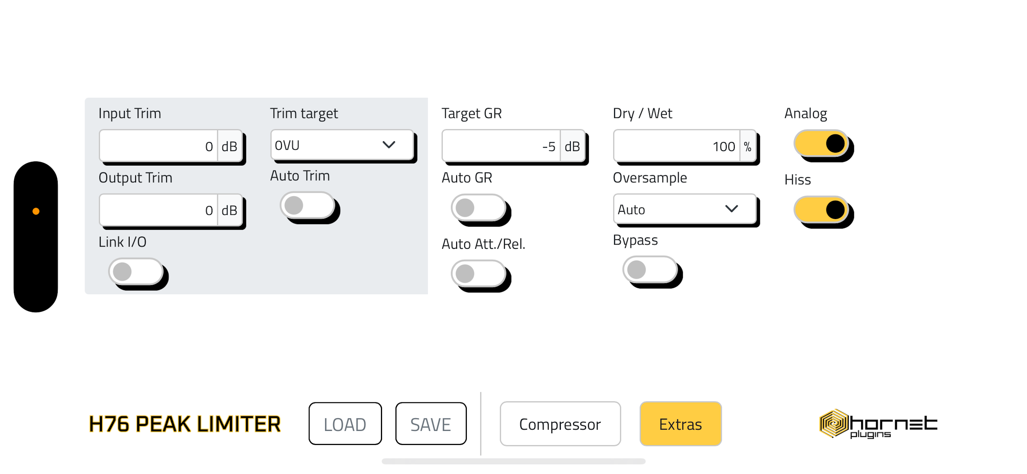This screenshot has height=474, width=1027.
Task: Click the Target GR value field
Action: click(501, 146)
